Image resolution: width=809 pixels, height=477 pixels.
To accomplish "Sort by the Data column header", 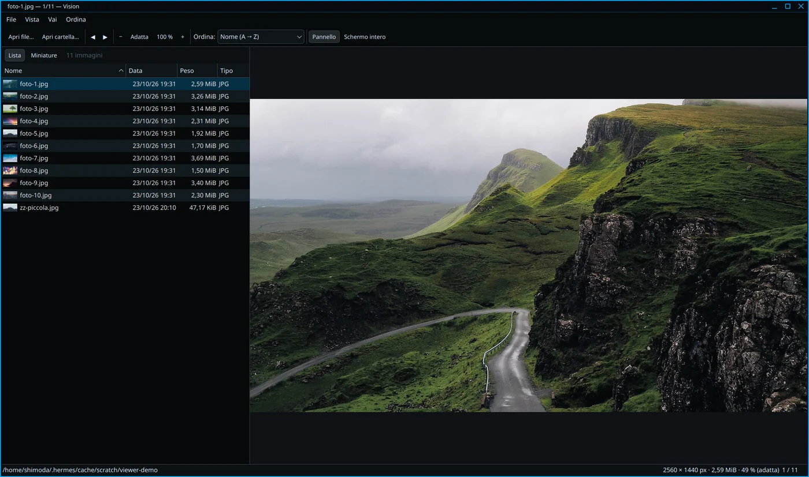I will [x=151, y=71].
